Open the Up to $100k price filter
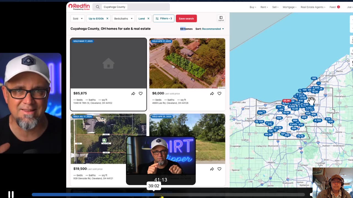The image size is (353, 198). click(x=96, y=19)
